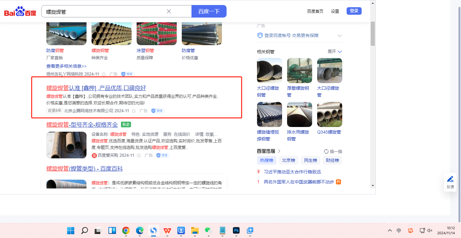Launch Google Chrome from the taskbar
The width and height of the screenshot is (461, 238).
coord(126,231)
